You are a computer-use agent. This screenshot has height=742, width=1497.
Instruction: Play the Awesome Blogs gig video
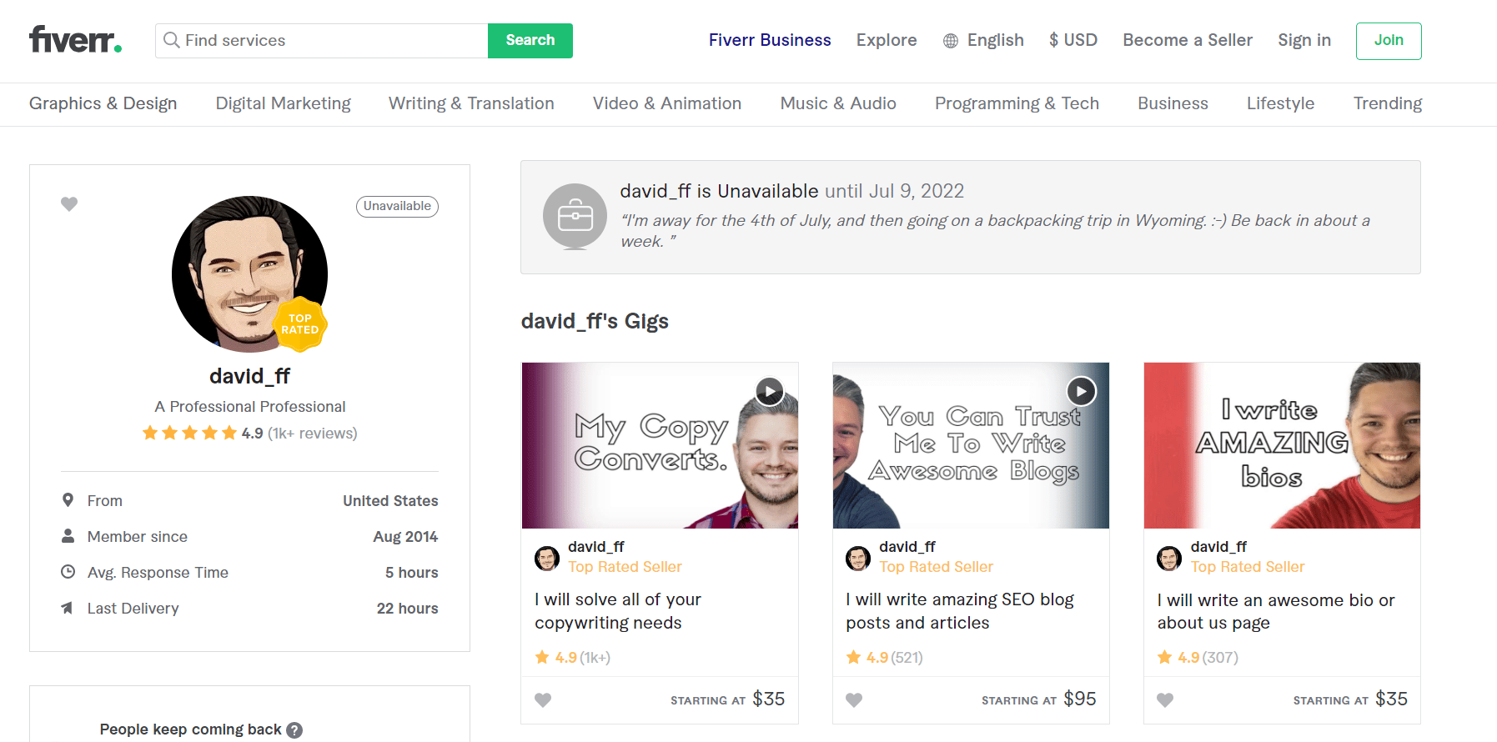pos(1081,391)
